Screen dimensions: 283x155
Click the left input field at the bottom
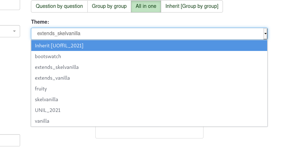coord(10,140)
